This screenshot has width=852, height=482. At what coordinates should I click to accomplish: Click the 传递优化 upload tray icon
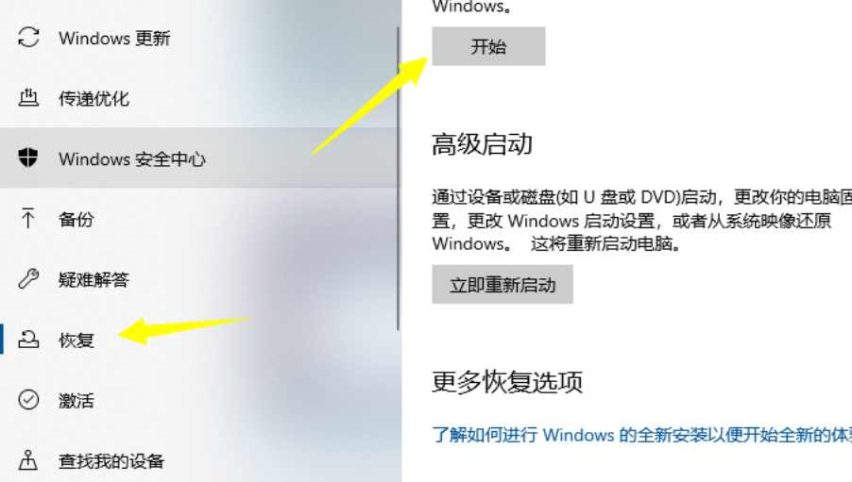click(x=28, y=98)
